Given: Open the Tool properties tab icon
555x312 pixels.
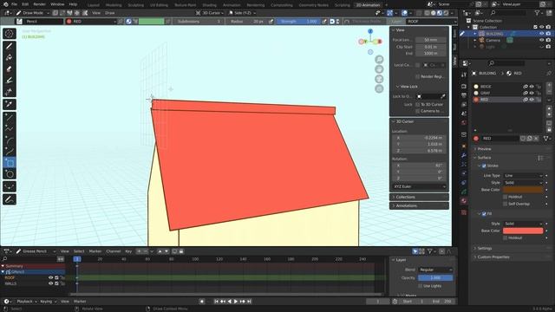Looking at the screenshot, I should click(x=464, y=75).
